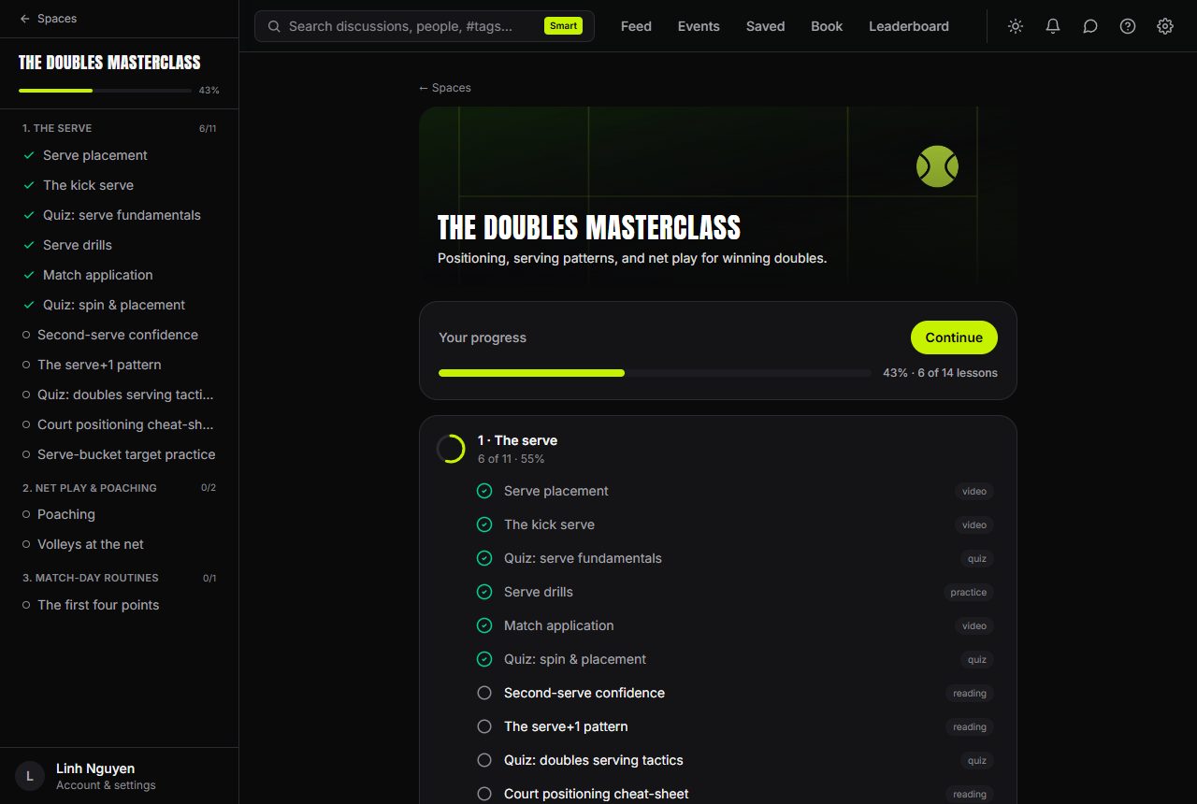The height and width of the screenshot is (804, 1197).
Task: Open Serve-bucket target practice in sidebar
Action: click(119, 454)
